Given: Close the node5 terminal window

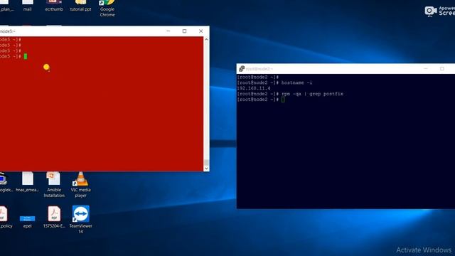Looking at the screenshot, I should point(200,31).
